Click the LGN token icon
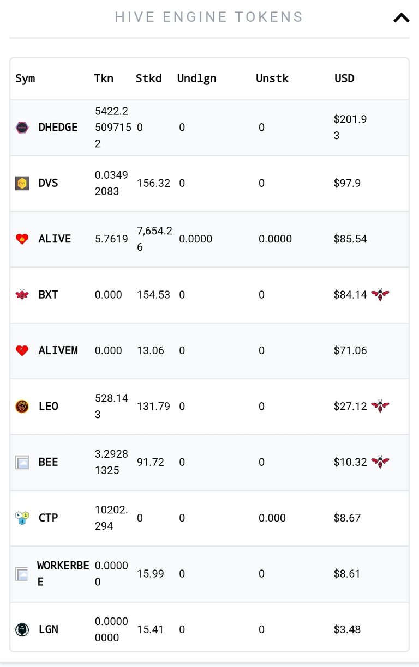 [22, 629]
